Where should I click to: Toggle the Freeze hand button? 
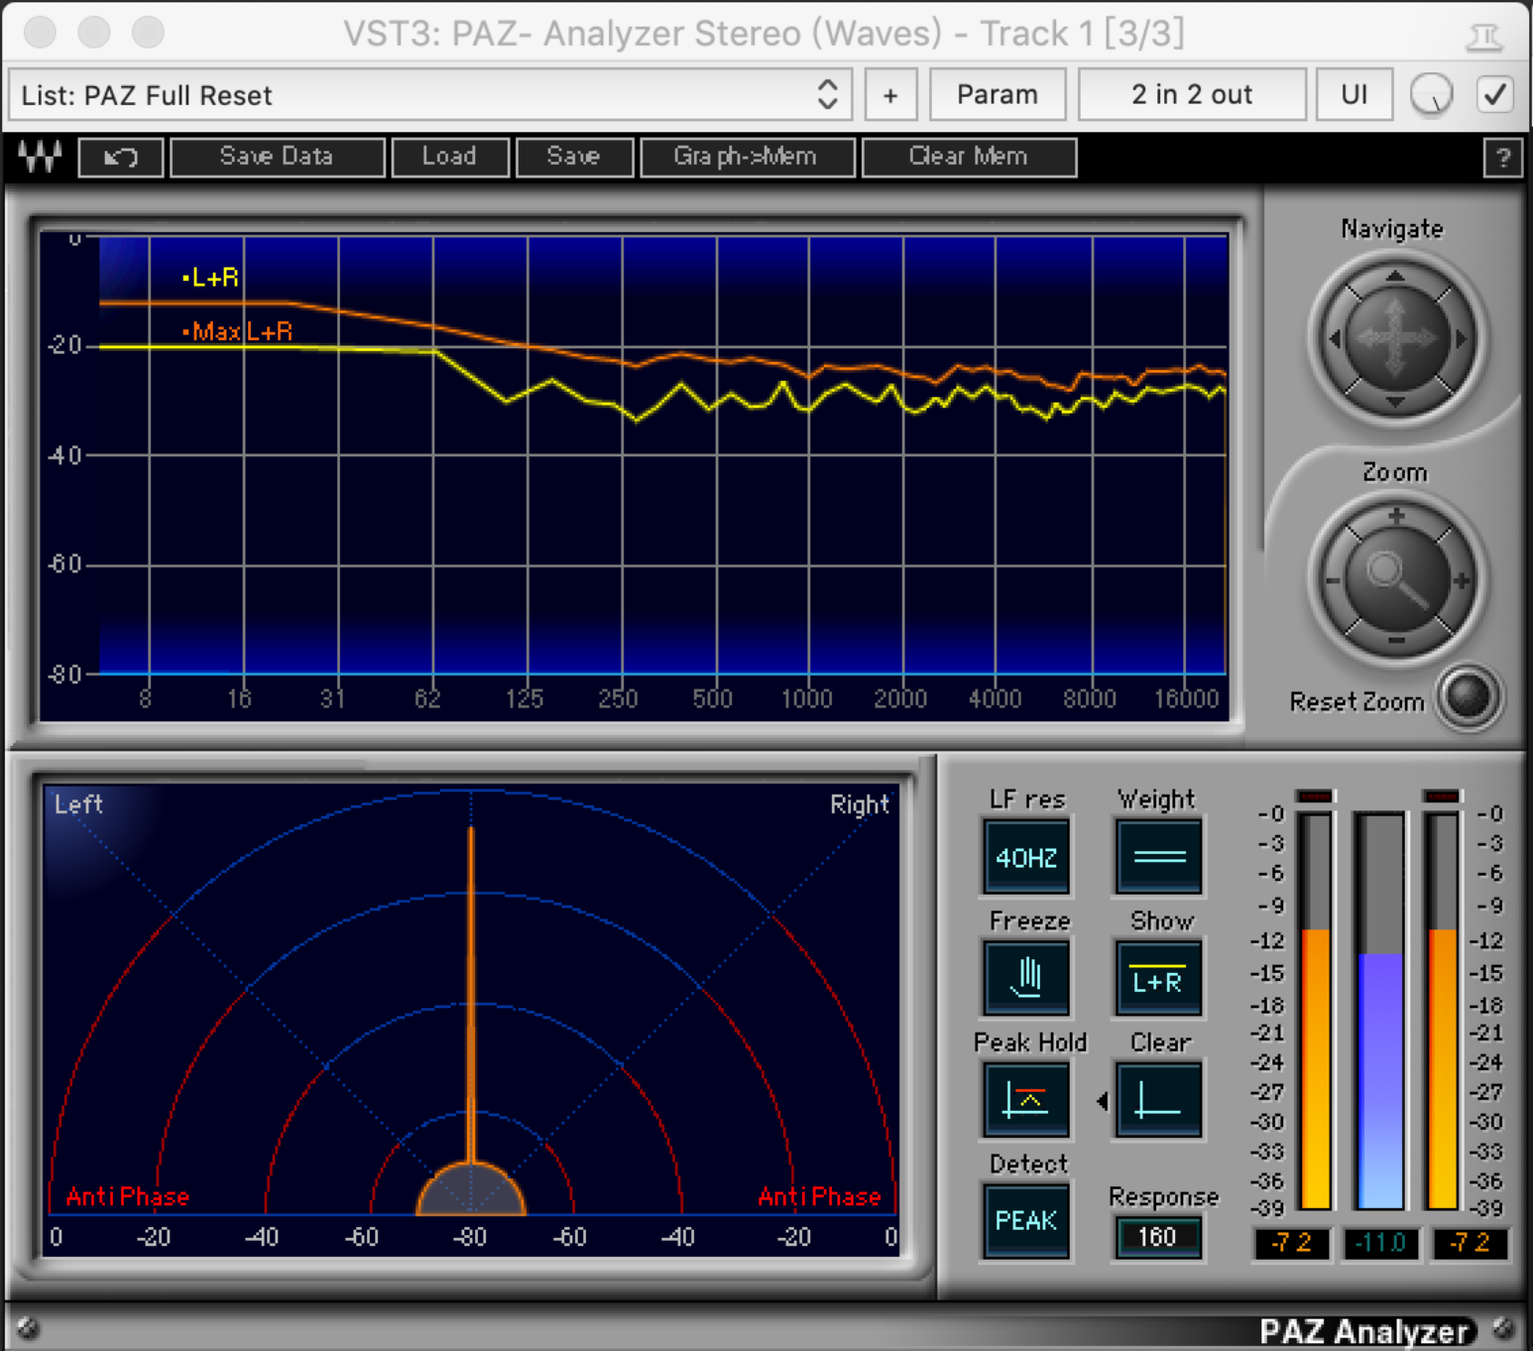pyautogui.click(x=1026, y=978)
